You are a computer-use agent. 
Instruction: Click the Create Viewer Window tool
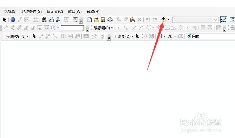(x=75, y=20)
